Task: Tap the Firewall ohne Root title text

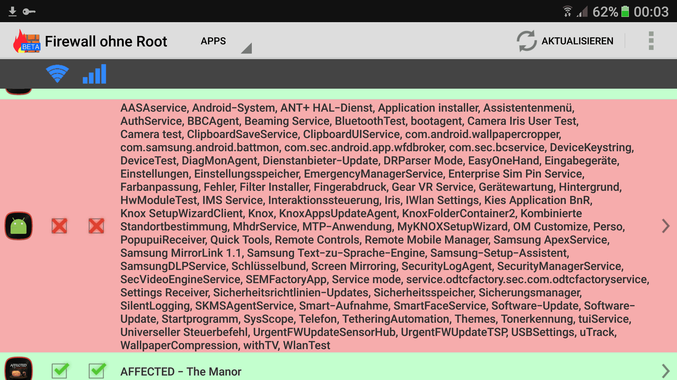Action: [106, 41]
